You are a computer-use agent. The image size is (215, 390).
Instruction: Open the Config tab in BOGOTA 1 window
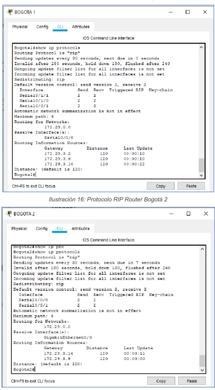click(42, 27)
